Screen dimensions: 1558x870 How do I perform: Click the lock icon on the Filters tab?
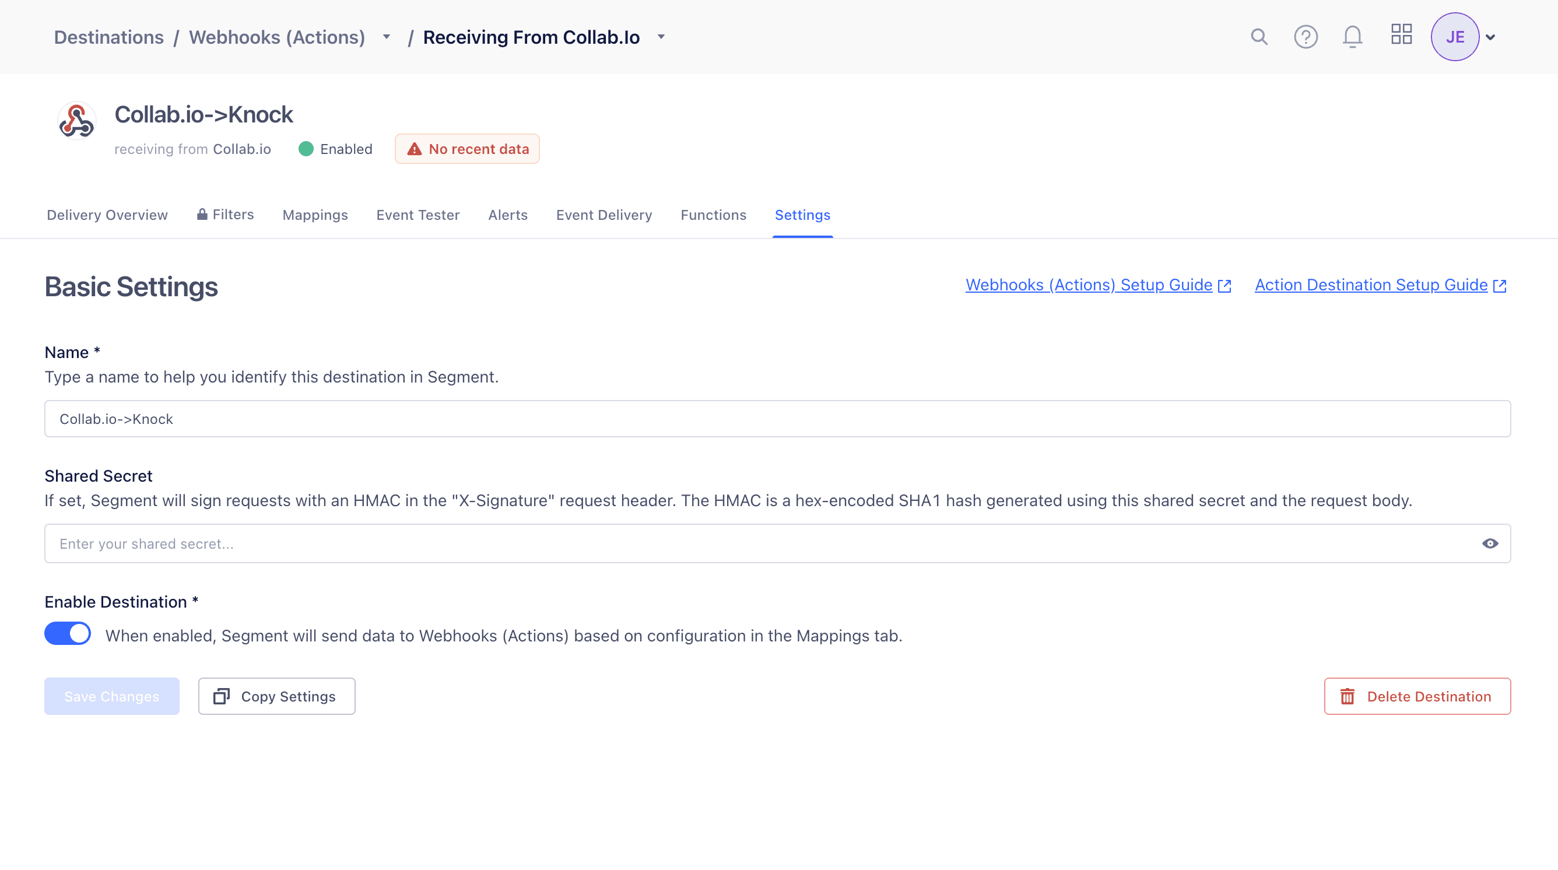pos(201,214)
